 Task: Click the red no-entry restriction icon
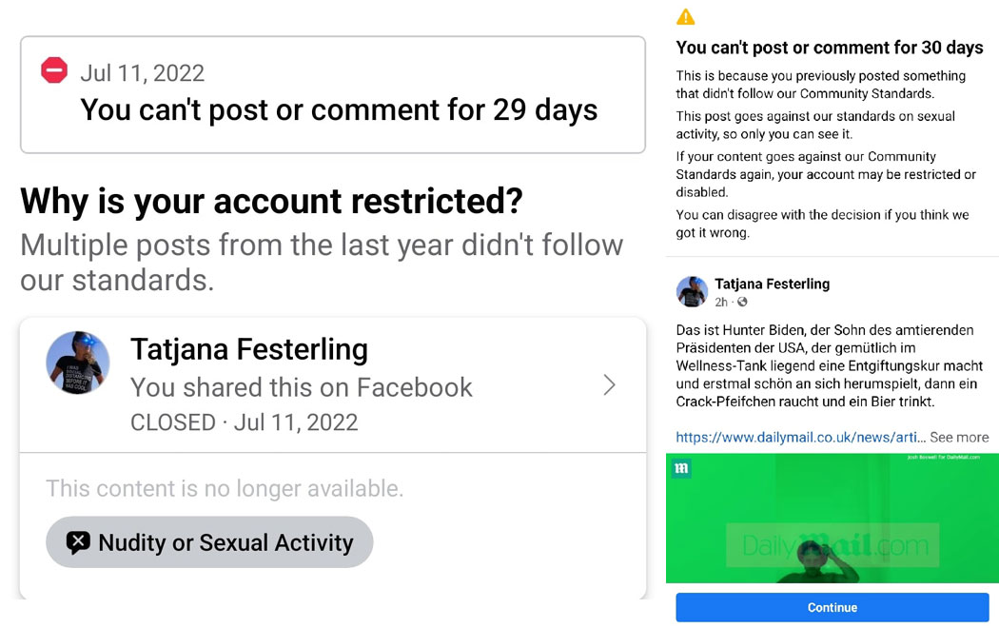pyautogui.click(x=54, y=70)
